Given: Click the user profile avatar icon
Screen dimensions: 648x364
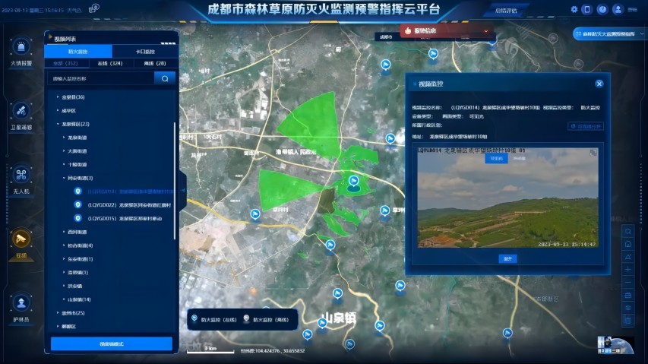Looking at the screenshot, I should [618, 9].
